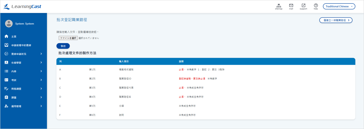Click the 僅建立一條職業路徑 button
The width and height of the screenshot is (364, 129).
point(336,20)
